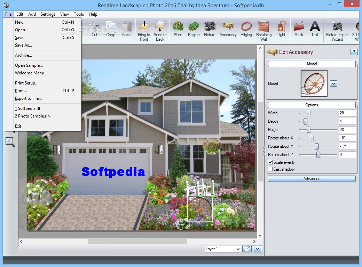Click the Width value field

point(347,113)
